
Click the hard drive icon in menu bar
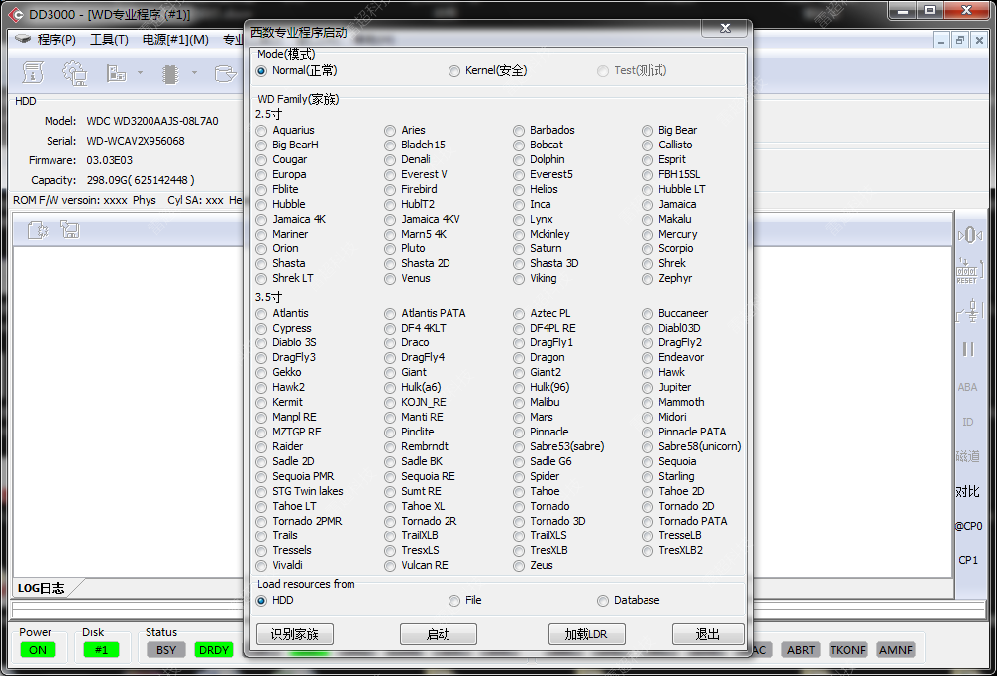coord(23,39)
